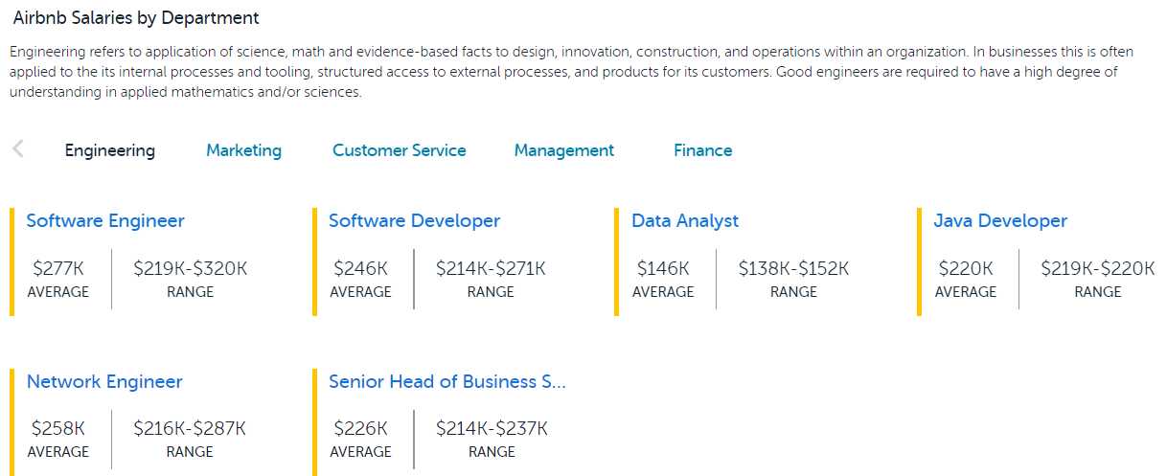1167x476 pixels.
Task: Click the left chevron arrow before Engineering
Action: 18,149
